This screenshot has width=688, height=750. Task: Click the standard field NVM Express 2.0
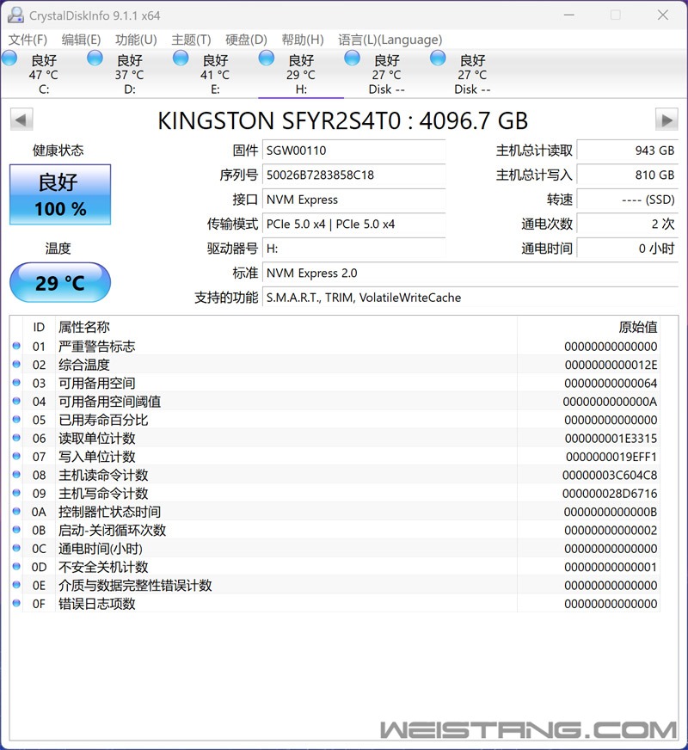click(470, 274)
